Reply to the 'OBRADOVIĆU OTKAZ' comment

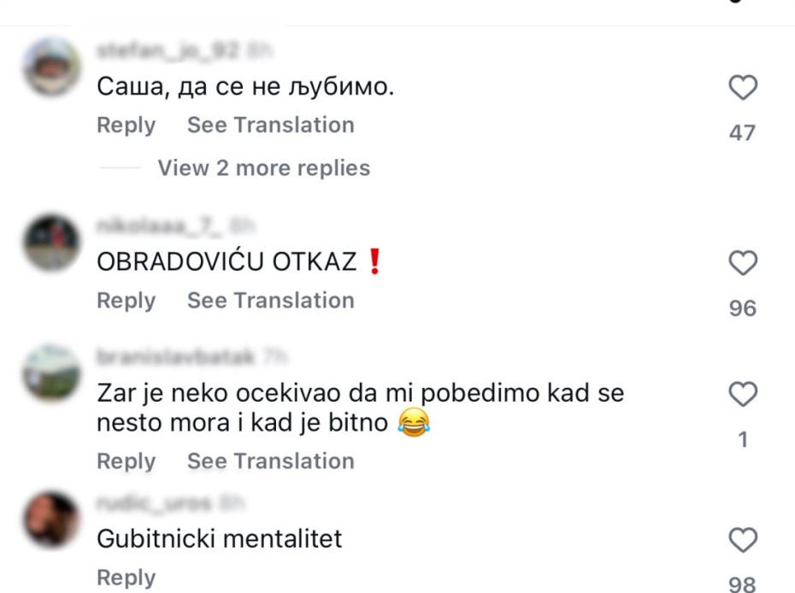(x=126, y=300)
